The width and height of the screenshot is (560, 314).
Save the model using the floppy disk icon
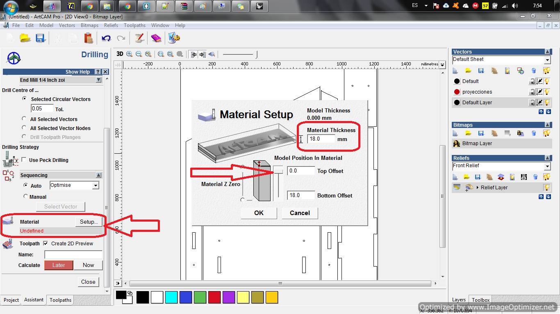point(40,38)
